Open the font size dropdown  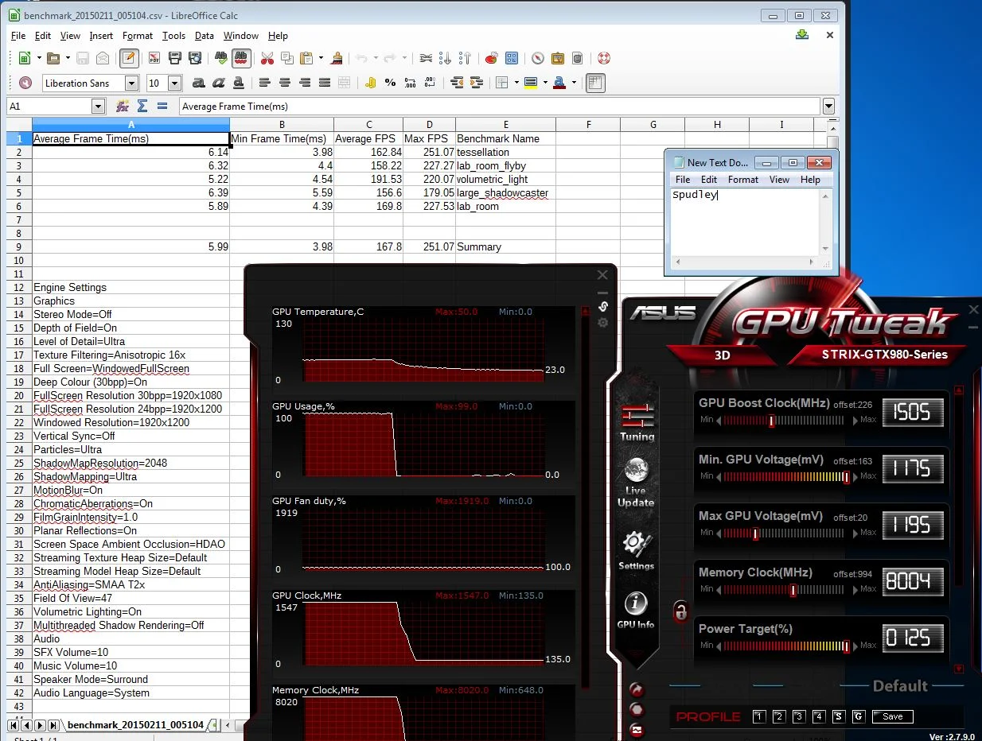tap(175, 83)
